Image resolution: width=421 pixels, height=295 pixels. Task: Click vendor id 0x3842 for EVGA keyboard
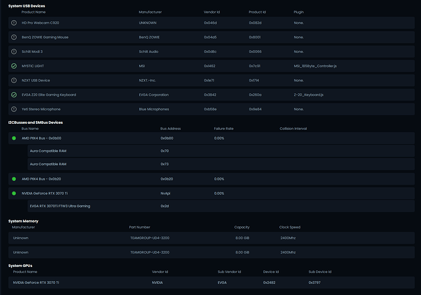[x=210, y=94]
